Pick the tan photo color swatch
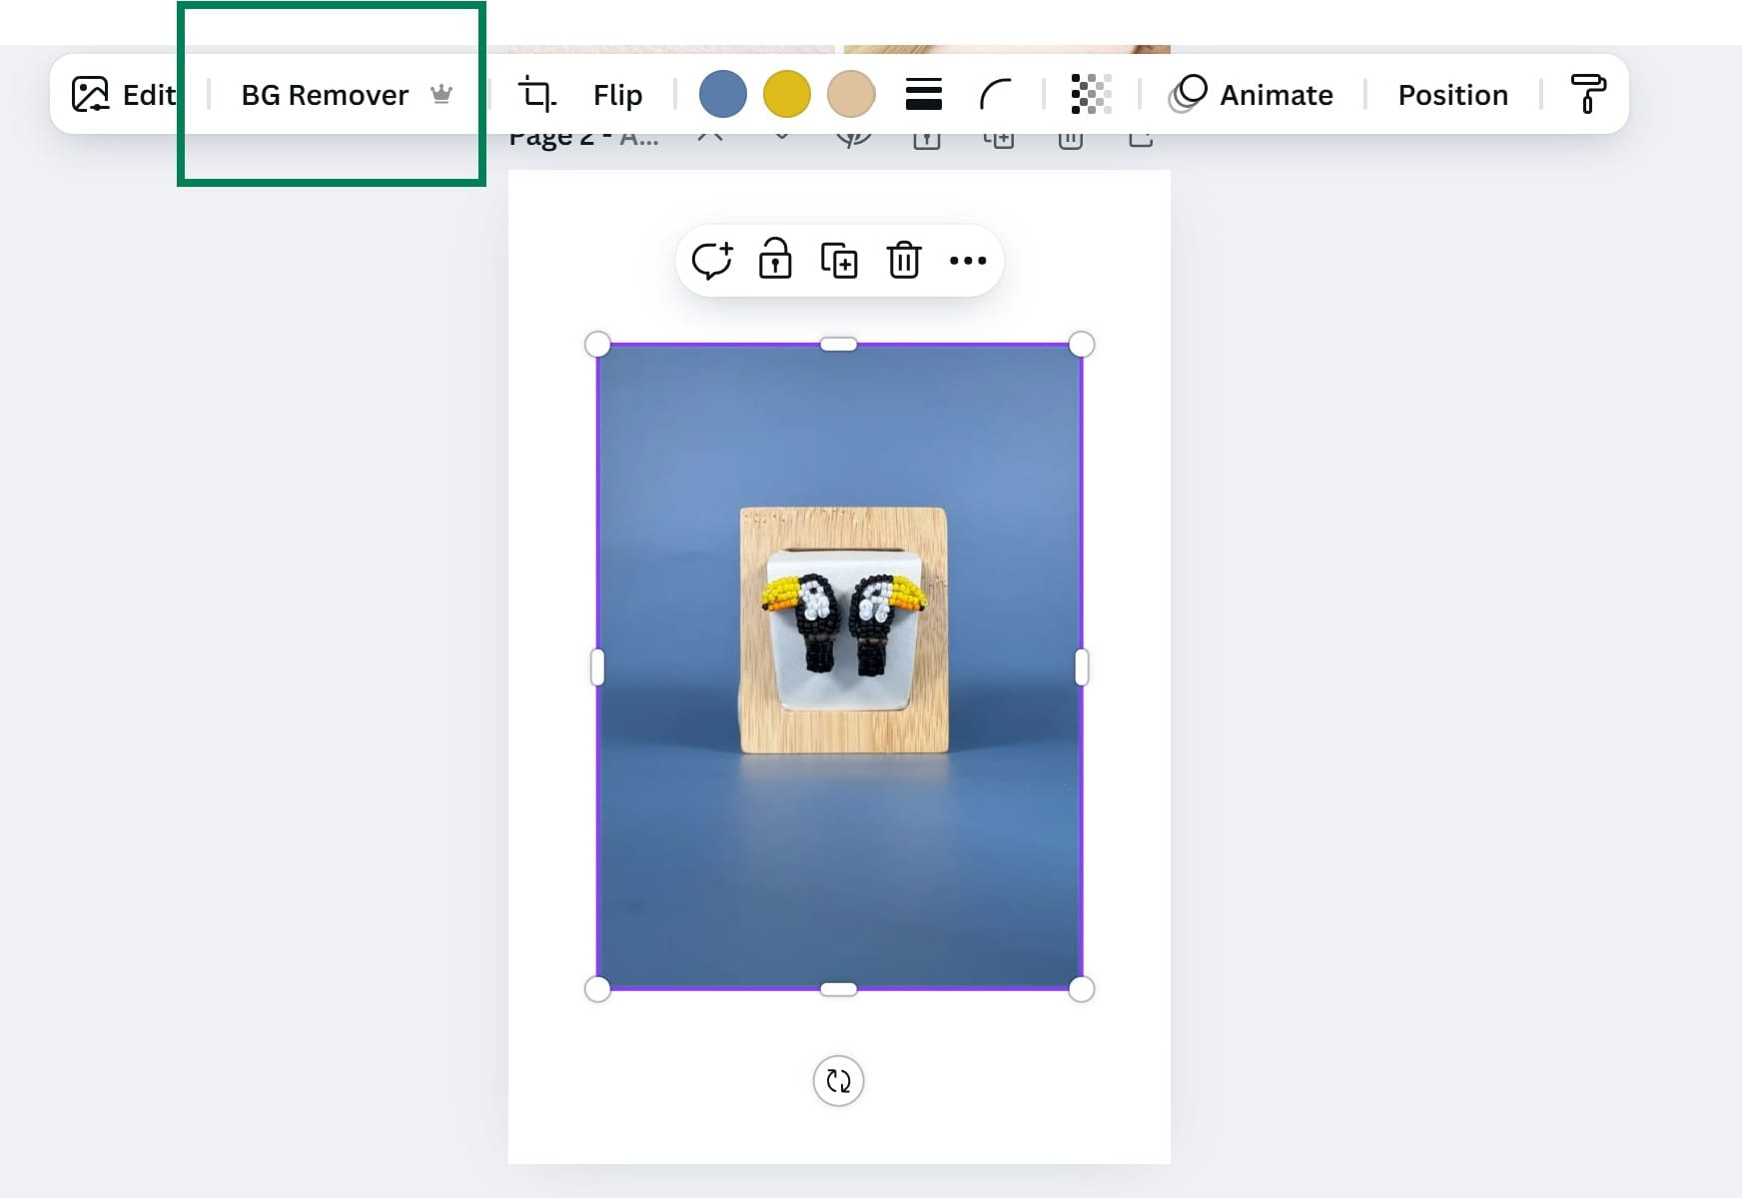 coord(851,94)
